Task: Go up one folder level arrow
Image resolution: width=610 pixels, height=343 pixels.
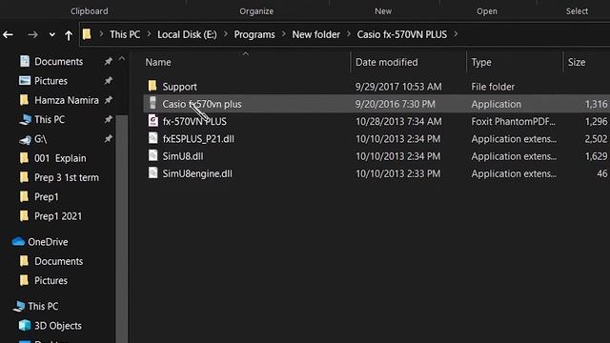Action: click(x=69, y=35)
